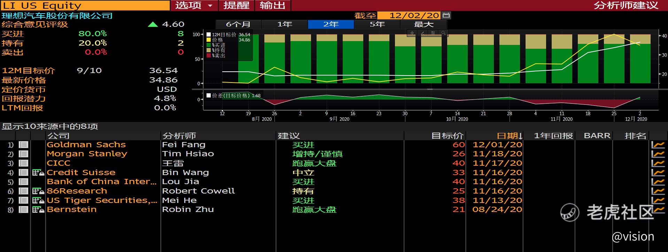The width and height of the screenshot is (668, 252).
Task: Open the US Tiger Securities document icon
Action: pos(23,200)
